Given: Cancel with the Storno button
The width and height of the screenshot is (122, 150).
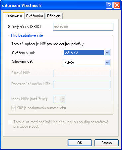Looking at the screenshot, I should point(106,143).
